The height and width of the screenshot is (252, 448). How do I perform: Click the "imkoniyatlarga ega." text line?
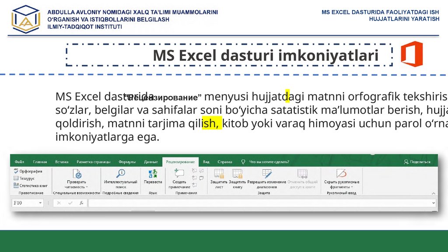point(107,137)
